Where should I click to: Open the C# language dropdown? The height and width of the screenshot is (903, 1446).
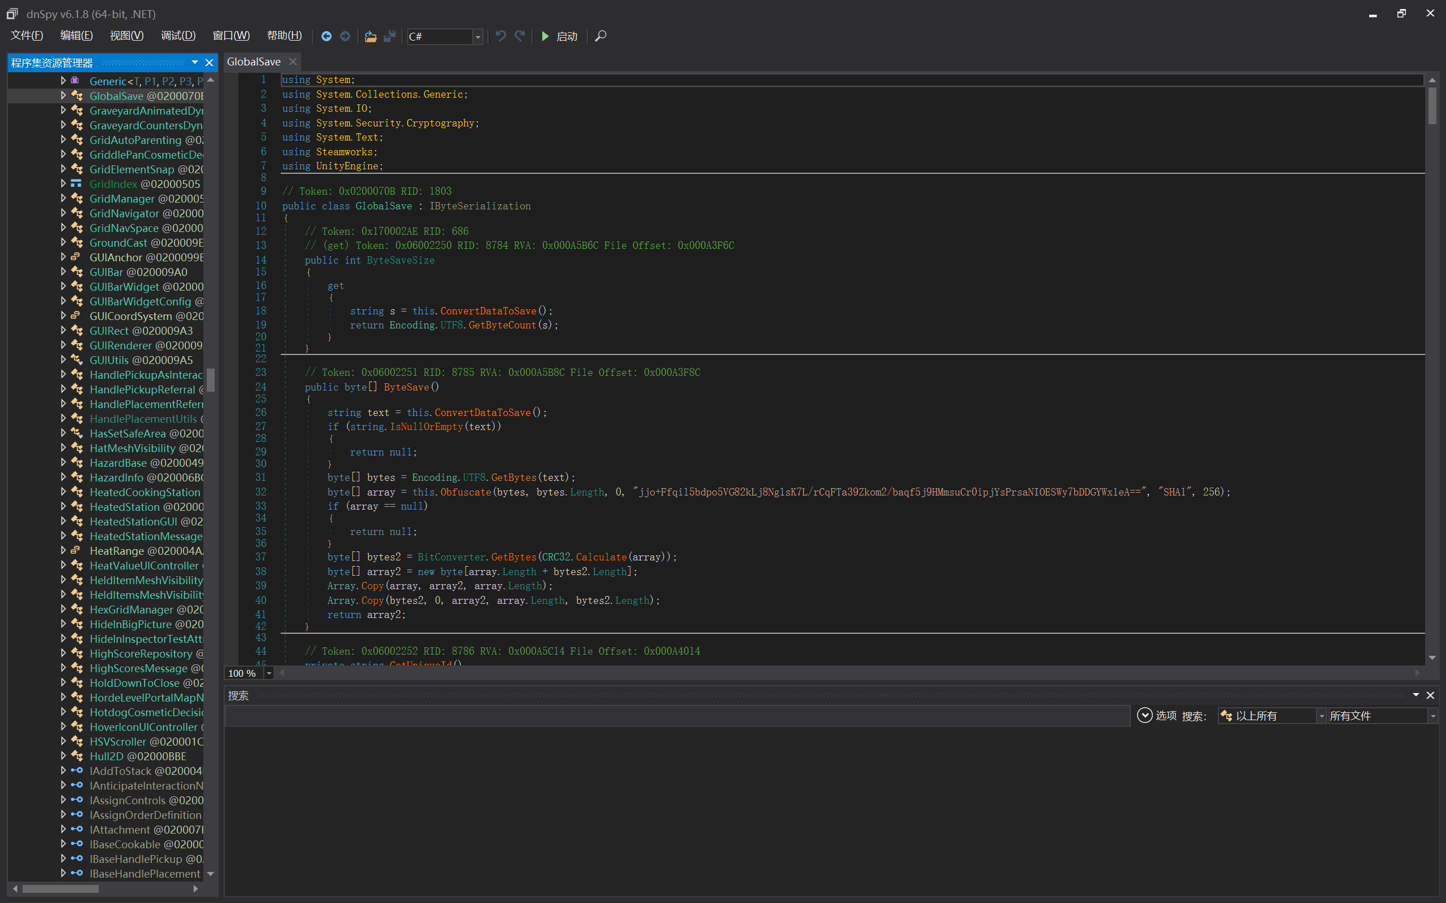click(x=477, y=37)
